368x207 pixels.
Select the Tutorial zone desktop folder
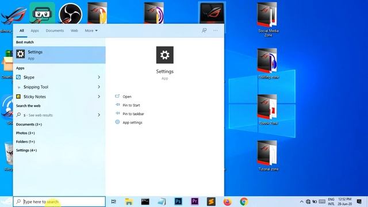tap(268, 156)
